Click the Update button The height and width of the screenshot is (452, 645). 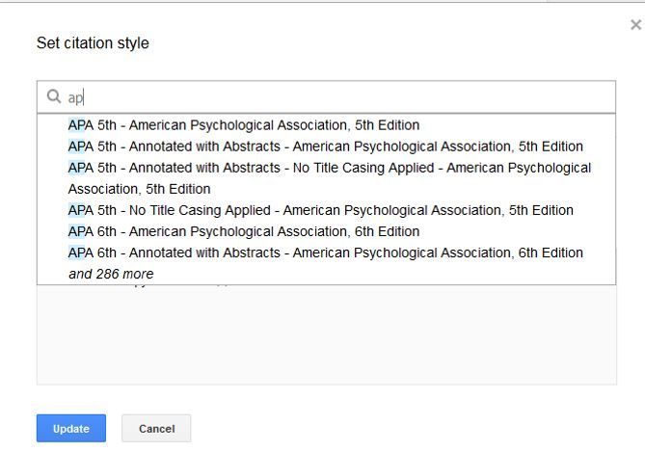[x=71, y=429]
